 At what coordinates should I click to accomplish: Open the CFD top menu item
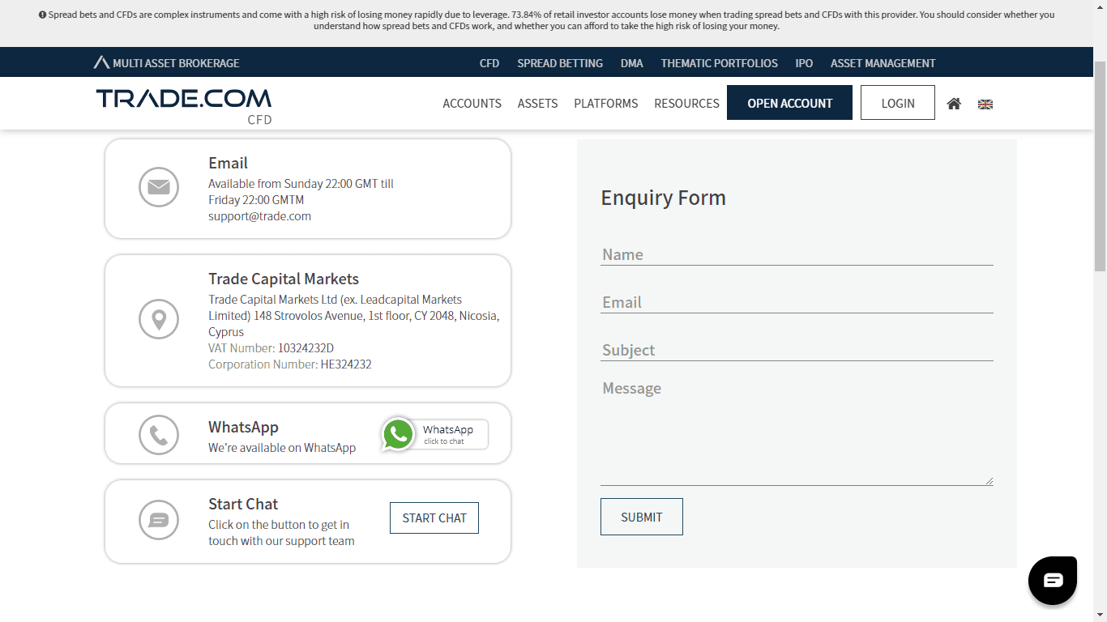(x=489, y=63)
